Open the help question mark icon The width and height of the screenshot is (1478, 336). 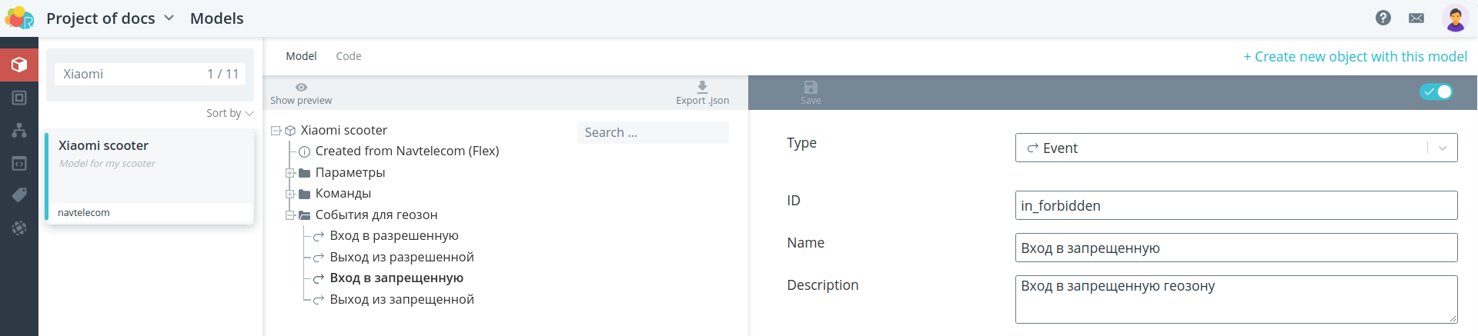[x=1383, y=18]
